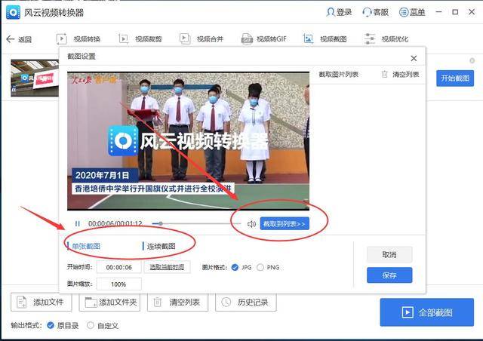The image size is (483, 341).
Task: Switch to the 连续截图 continuous capture tab
Action: tap(161, 246)
